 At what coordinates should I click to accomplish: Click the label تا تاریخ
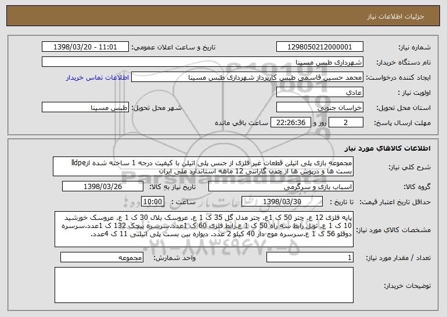pos(341,202)
